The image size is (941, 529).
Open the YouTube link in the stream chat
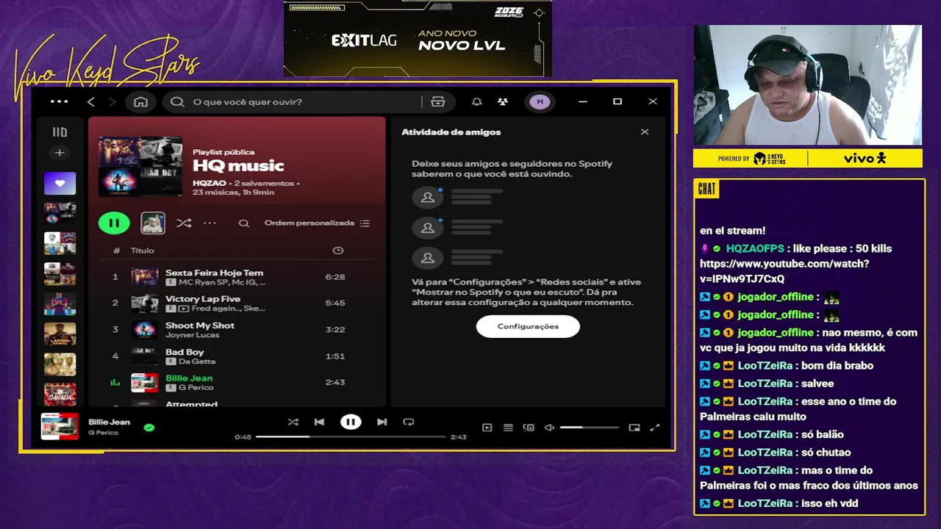(x=784, y=271)
